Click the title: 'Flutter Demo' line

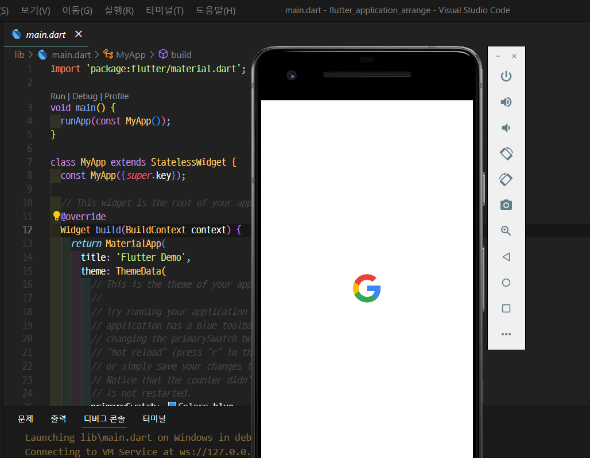tap(136, 257)
